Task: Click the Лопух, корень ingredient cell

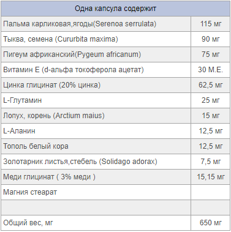Action: tap(96, 116)
